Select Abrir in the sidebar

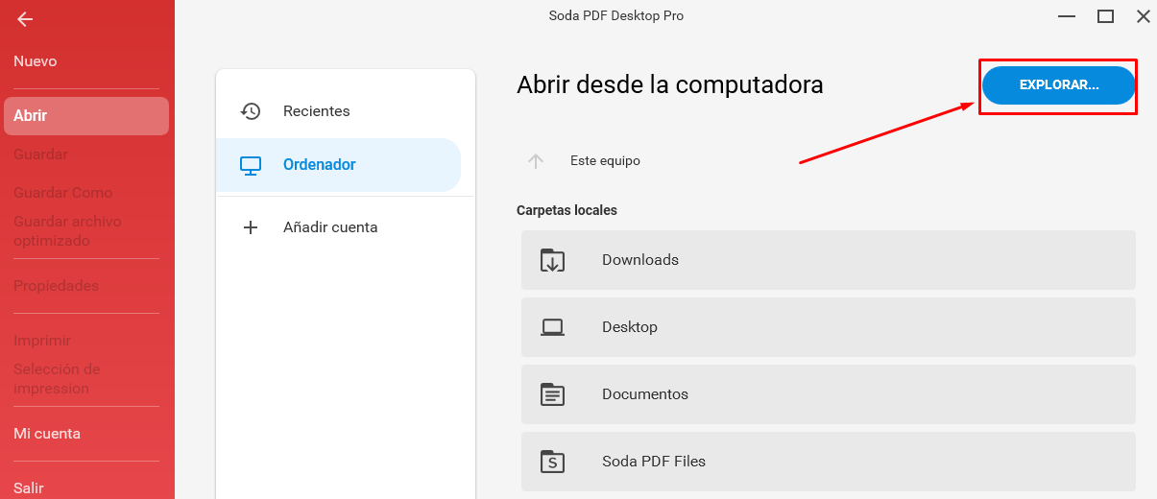(86, 116)
